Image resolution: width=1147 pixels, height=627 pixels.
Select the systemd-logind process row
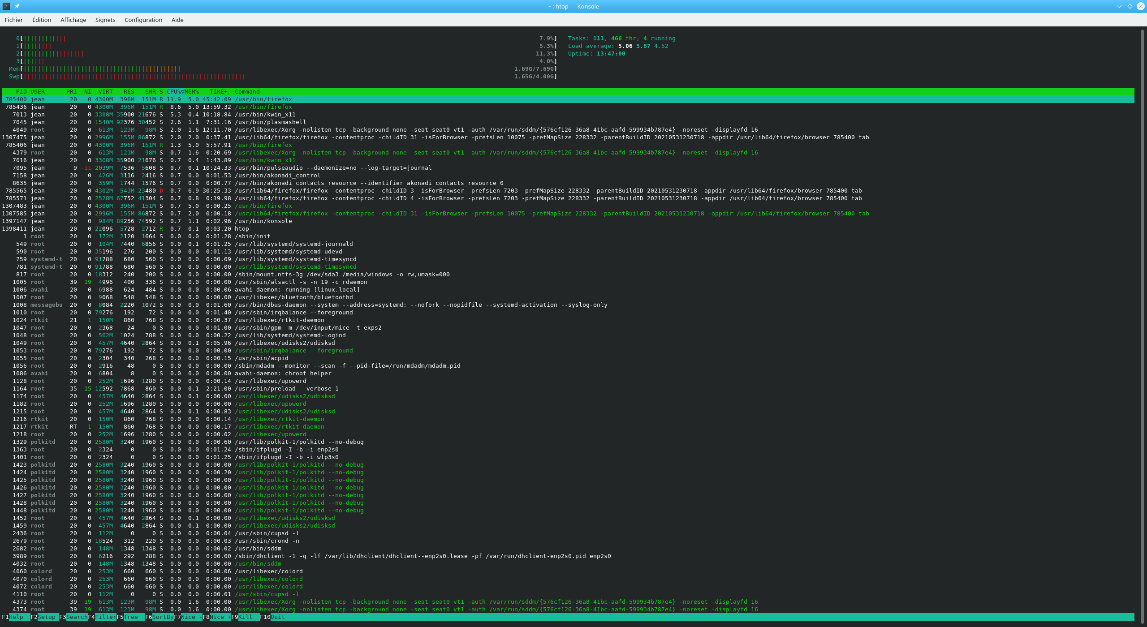(568, 335)
